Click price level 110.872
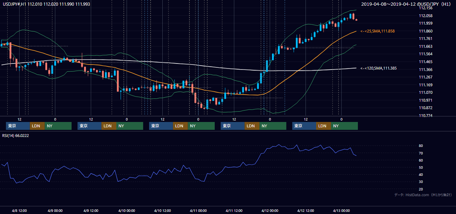456x214 pixels. click(426, 108)
